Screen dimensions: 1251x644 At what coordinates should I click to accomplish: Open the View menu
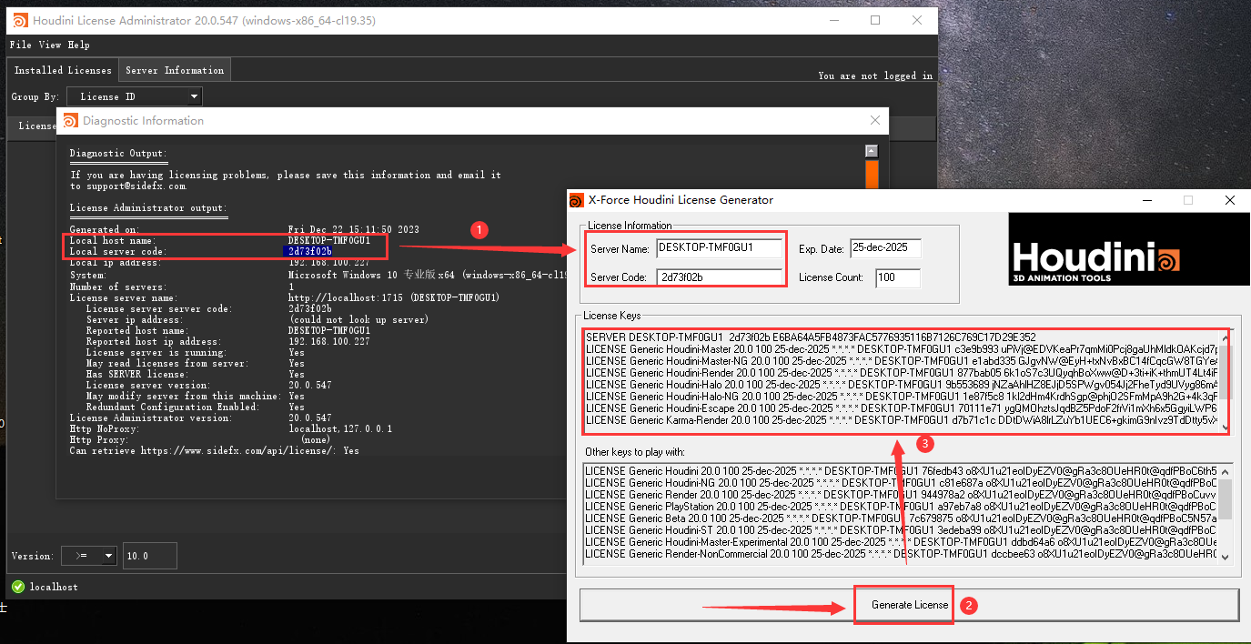[50, 45]
